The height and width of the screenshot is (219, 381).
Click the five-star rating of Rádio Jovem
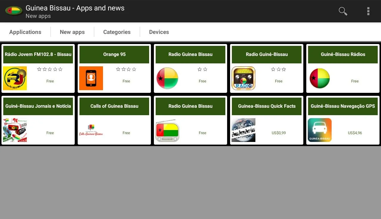50,69
